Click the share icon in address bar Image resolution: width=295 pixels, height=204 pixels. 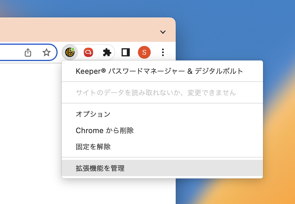coord(28,52)
